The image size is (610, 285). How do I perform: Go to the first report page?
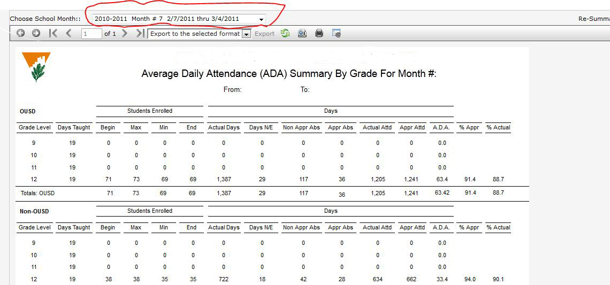click(54, 34)
